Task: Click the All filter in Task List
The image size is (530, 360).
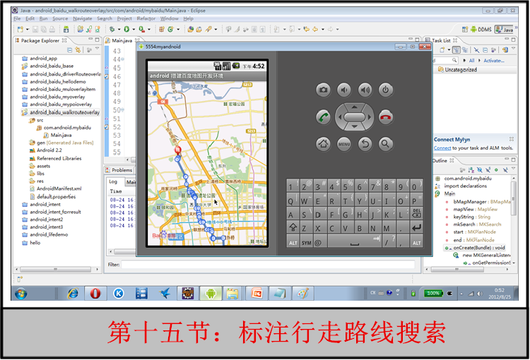Action: click(472, 61)
